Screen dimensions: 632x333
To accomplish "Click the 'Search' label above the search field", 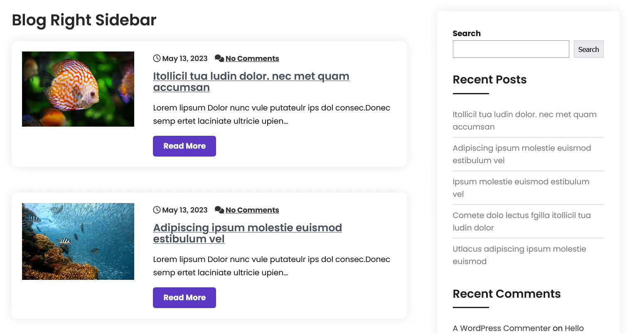I will coord(467,33).
